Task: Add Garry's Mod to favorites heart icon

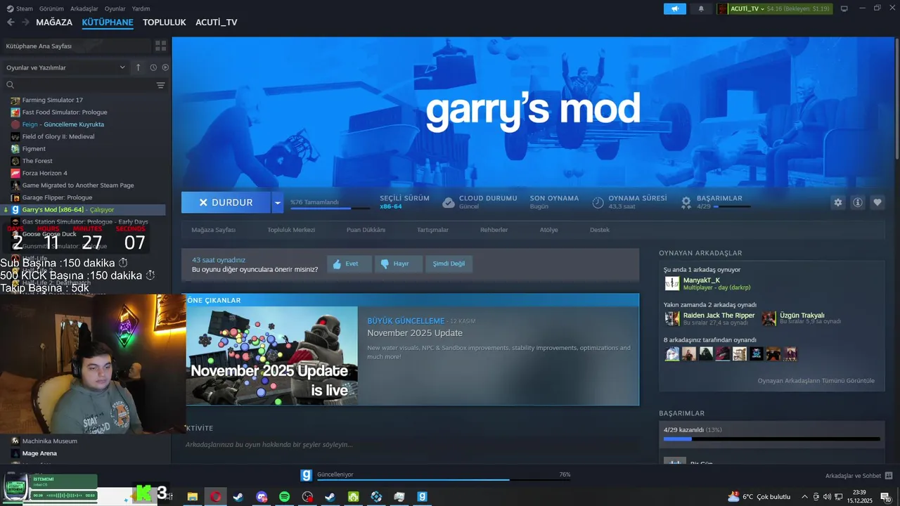Action: click(877, 202)
